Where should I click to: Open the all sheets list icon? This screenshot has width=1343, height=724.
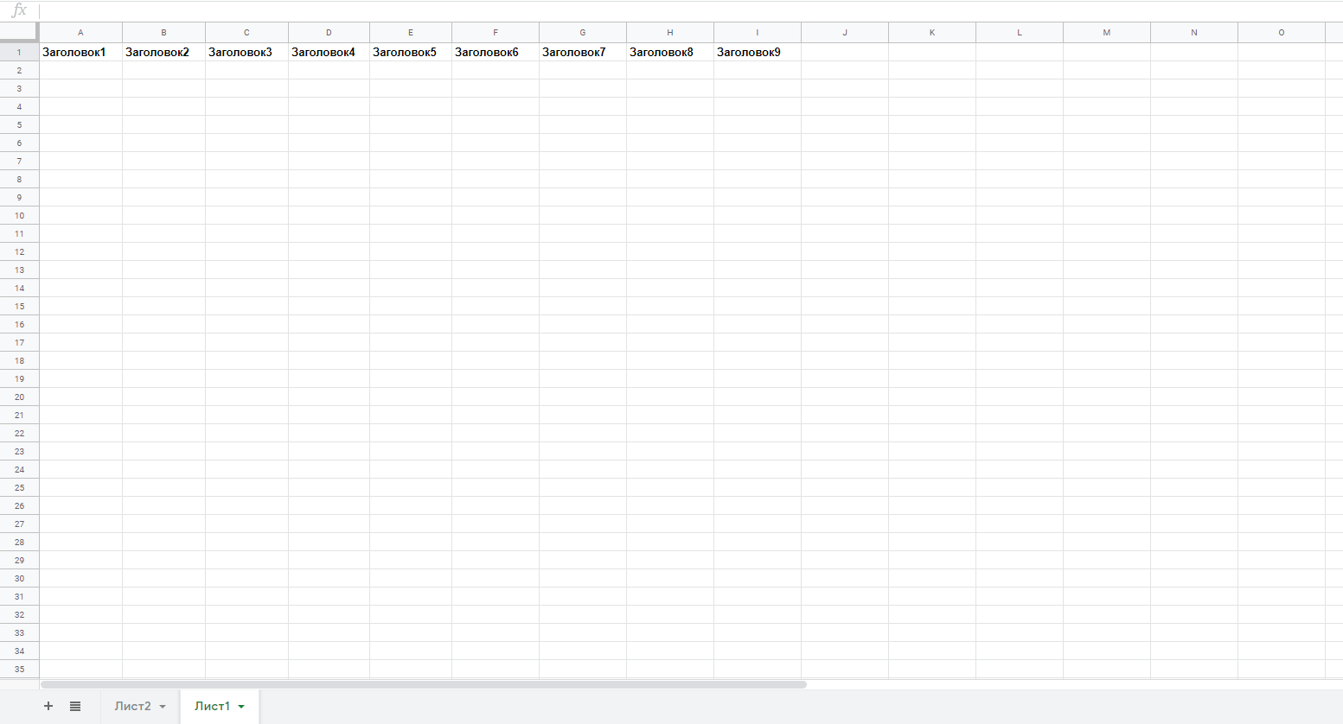75,706
